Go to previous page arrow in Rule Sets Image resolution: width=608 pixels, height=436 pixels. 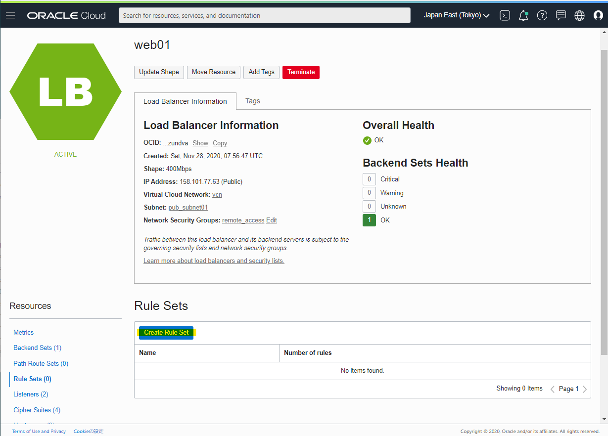coord(553,389)
